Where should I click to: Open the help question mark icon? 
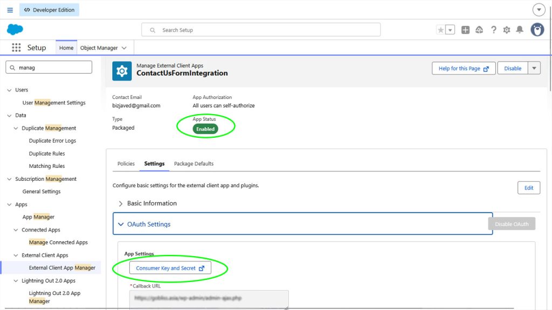494,30
